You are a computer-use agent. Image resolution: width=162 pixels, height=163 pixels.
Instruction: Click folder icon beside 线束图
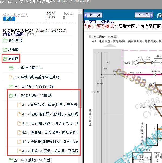(5, 50)
